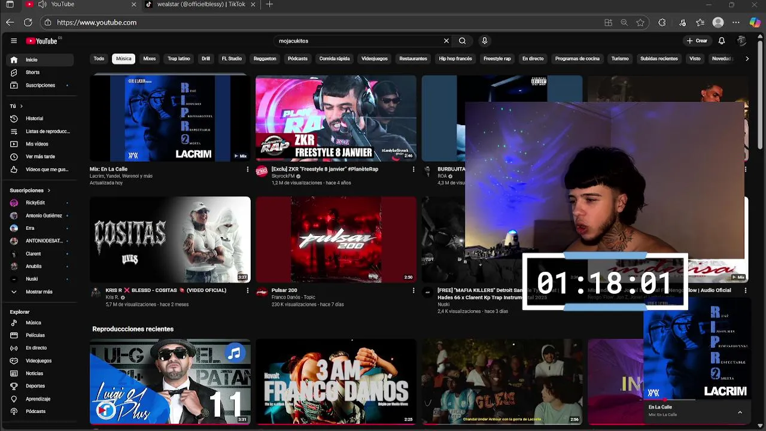Select the Hip hop francés chip
Viewport: 766px width, 431px height.
(455, 59)
